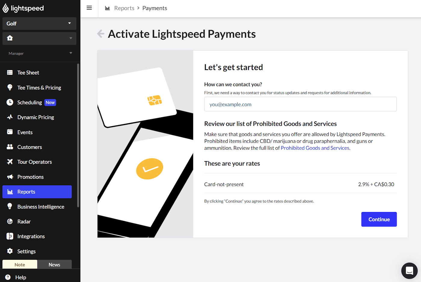Image resolution: width=421 pixels, height=282 pixels.
Task: Switch to the Note tab
Action: (20, 265)
